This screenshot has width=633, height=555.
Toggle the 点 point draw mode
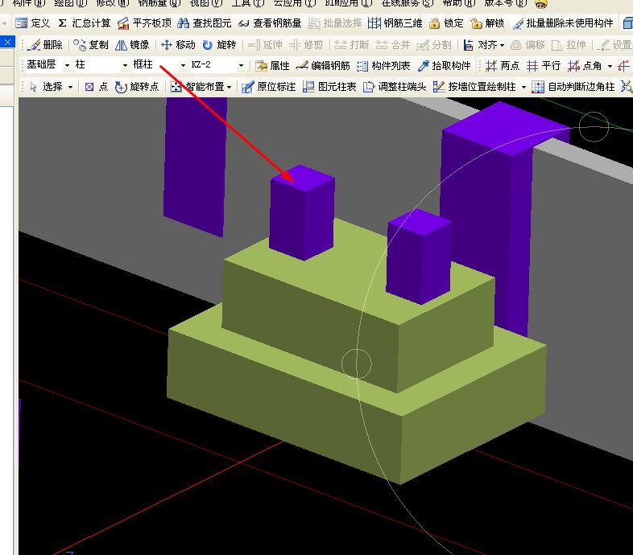(96, 87)
